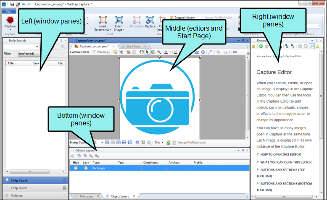Screen dimensions: 327x200
Task: Pin the CaptureIcon_sm.png editor pane
Action: tap(243, 40)
